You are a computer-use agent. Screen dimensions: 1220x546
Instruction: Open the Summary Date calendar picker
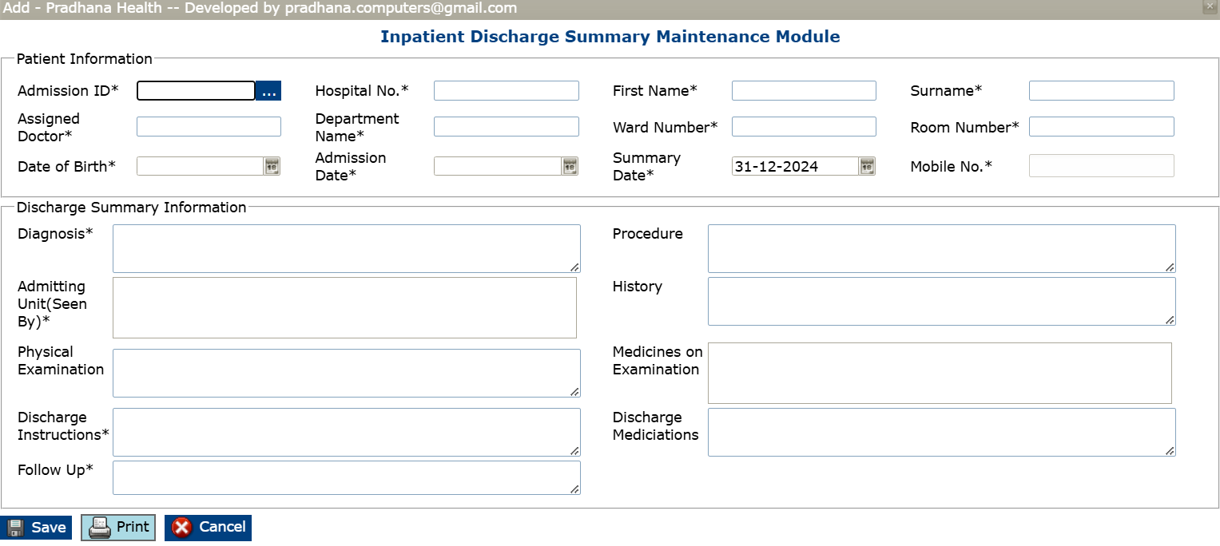point(867,166)
